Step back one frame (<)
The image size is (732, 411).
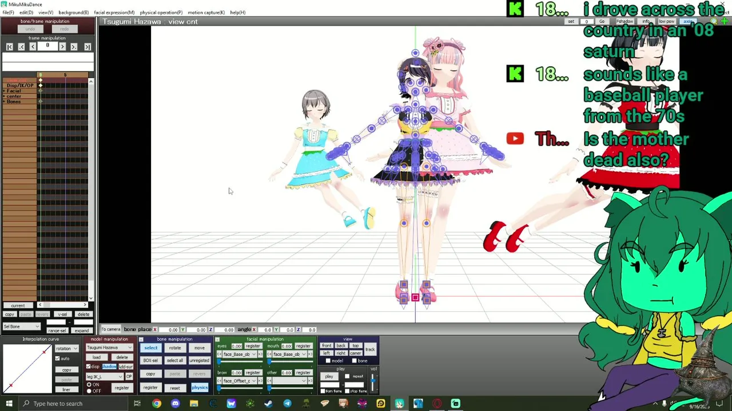tap(33, 47)
